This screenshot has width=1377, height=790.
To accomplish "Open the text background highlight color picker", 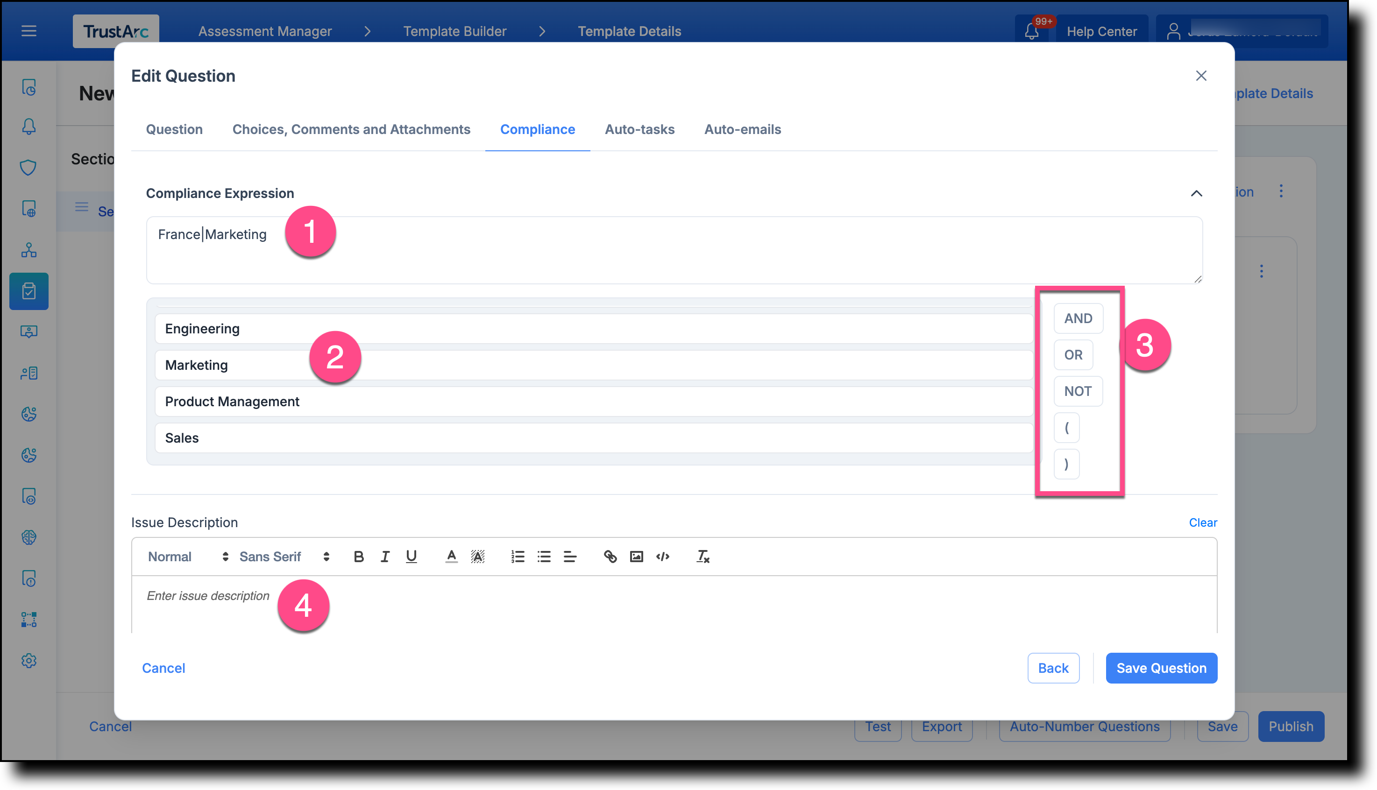I will point(478,557).
